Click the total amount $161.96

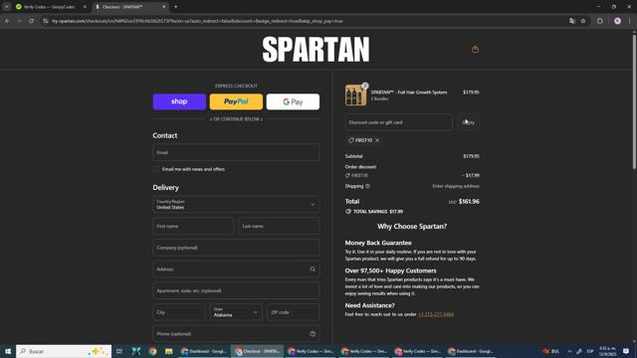click(x=469, y=201)
